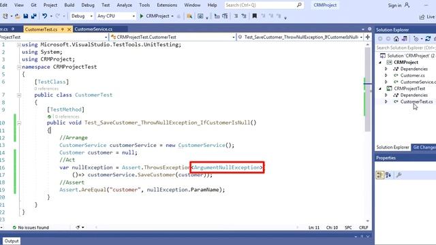Click the Save All icon

(33, 16)
